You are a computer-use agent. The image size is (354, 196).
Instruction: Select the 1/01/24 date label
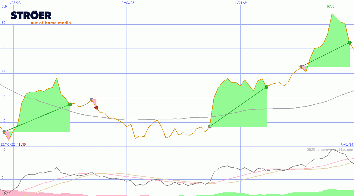[241, 3]
